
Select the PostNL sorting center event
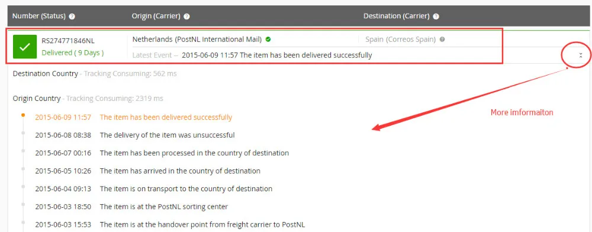point(131,207)
